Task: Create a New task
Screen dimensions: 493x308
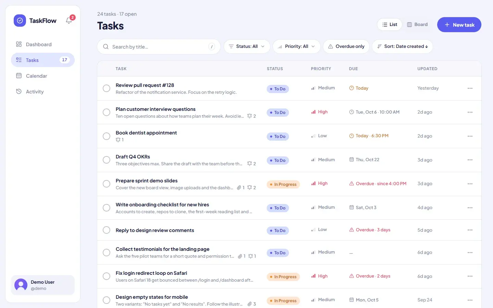Action: point(459,25)
